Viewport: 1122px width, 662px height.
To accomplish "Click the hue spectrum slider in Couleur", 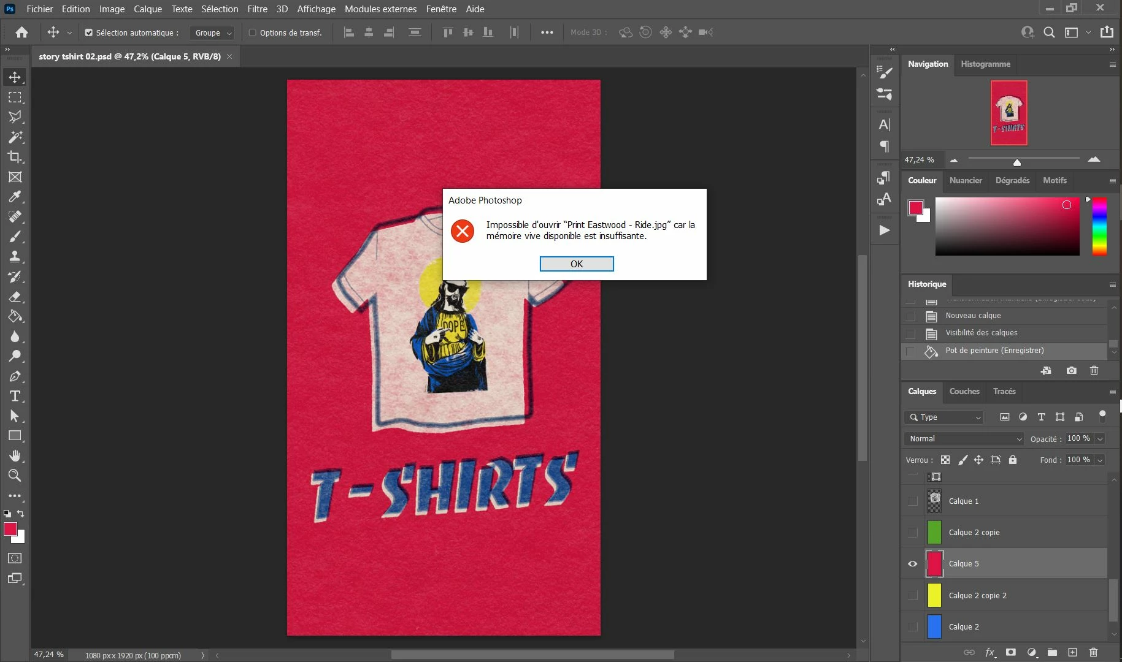I will 1099,226.
